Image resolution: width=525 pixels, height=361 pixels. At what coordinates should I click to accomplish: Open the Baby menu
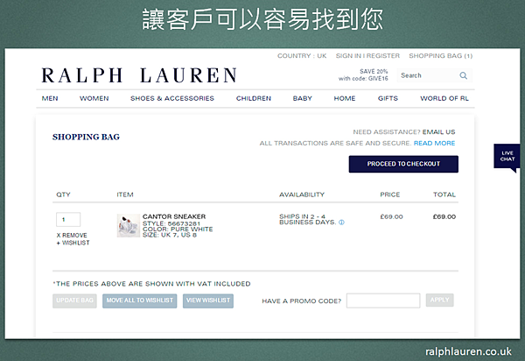click(303, 98)
